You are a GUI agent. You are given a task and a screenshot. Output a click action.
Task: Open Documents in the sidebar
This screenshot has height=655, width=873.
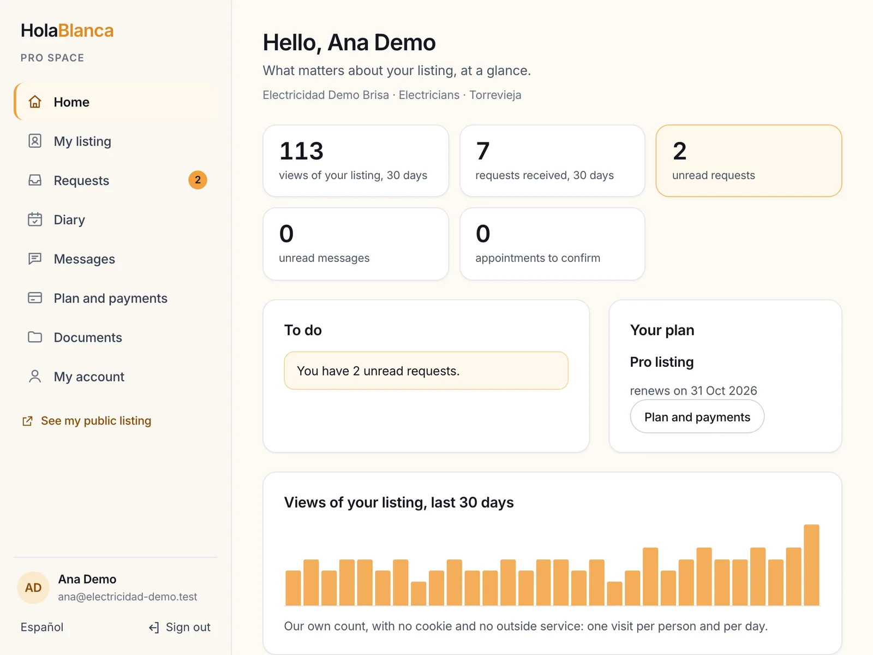pyautogui.click(x=116, y=337)
